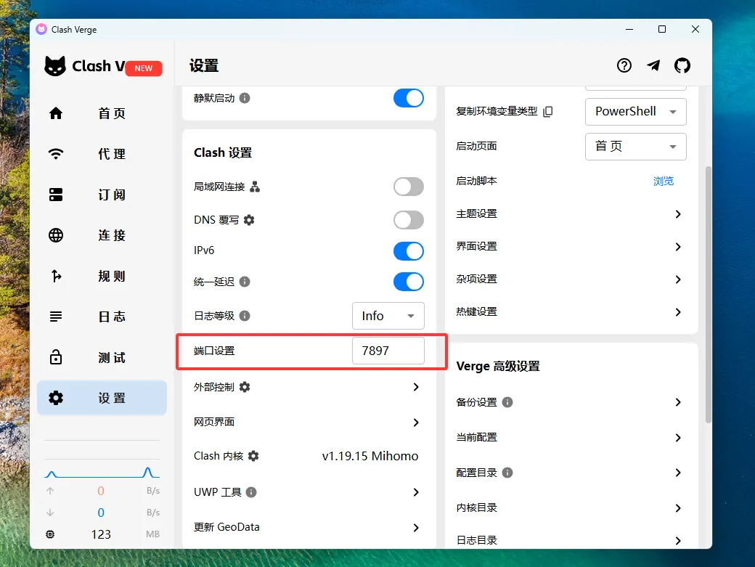
Task: Open the 配置目录 row chevron
Action: coord(678,473)
